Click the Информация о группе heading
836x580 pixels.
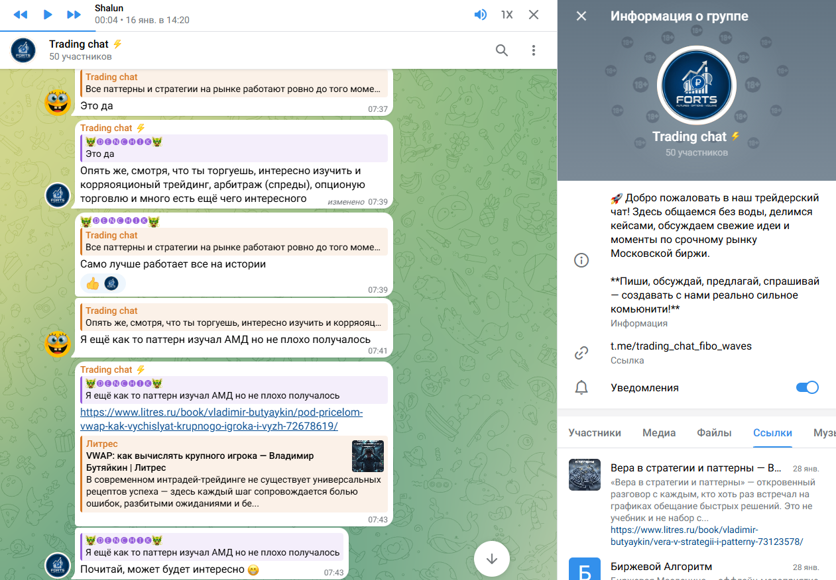click(680, 16)
